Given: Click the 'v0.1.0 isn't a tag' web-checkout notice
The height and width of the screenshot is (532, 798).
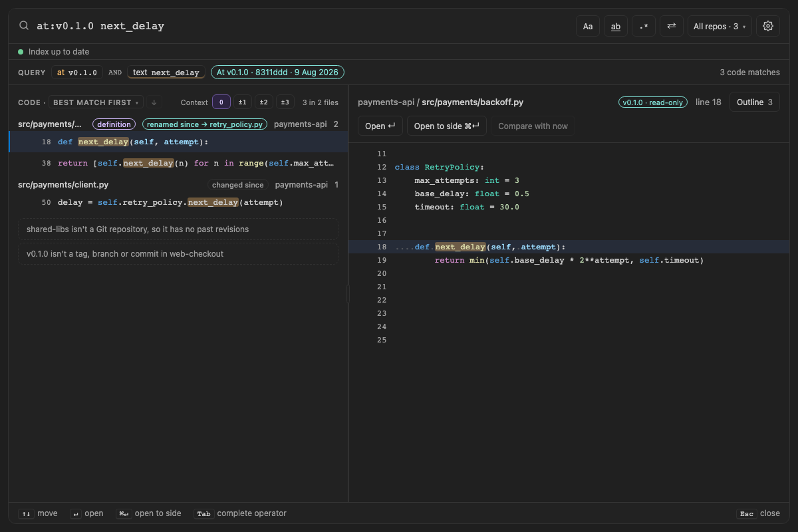Looking at the screenshot, I should (178, 254).
